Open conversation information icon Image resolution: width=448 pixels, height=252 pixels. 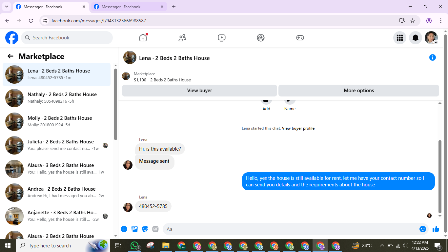point(433,58)
